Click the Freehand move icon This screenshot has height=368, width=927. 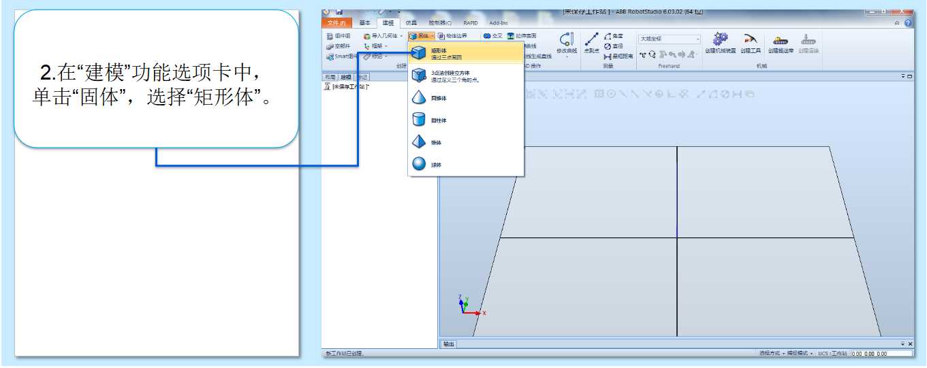643,54
